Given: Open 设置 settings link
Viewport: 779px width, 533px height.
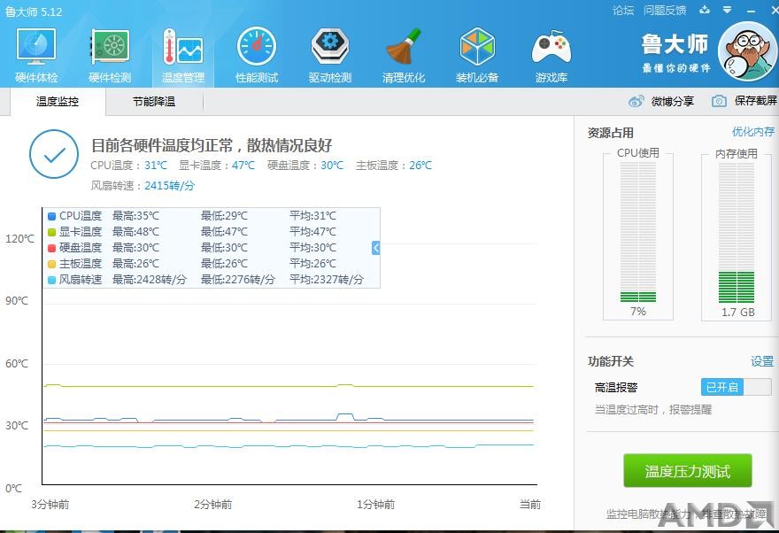Looking at the screenshot, I should click(762, 361).
